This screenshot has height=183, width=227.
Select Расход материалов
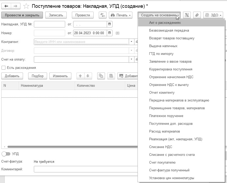(x=181, y=131)
